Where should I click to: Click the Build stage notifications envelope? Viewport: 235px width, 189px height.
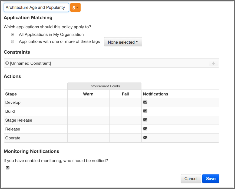pos(145,111)
